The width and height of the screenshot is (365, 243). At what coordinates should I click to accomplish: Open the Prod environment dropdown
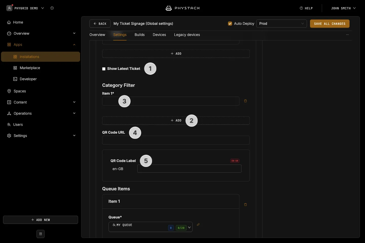pyautogui.click(x=282, y=24)
